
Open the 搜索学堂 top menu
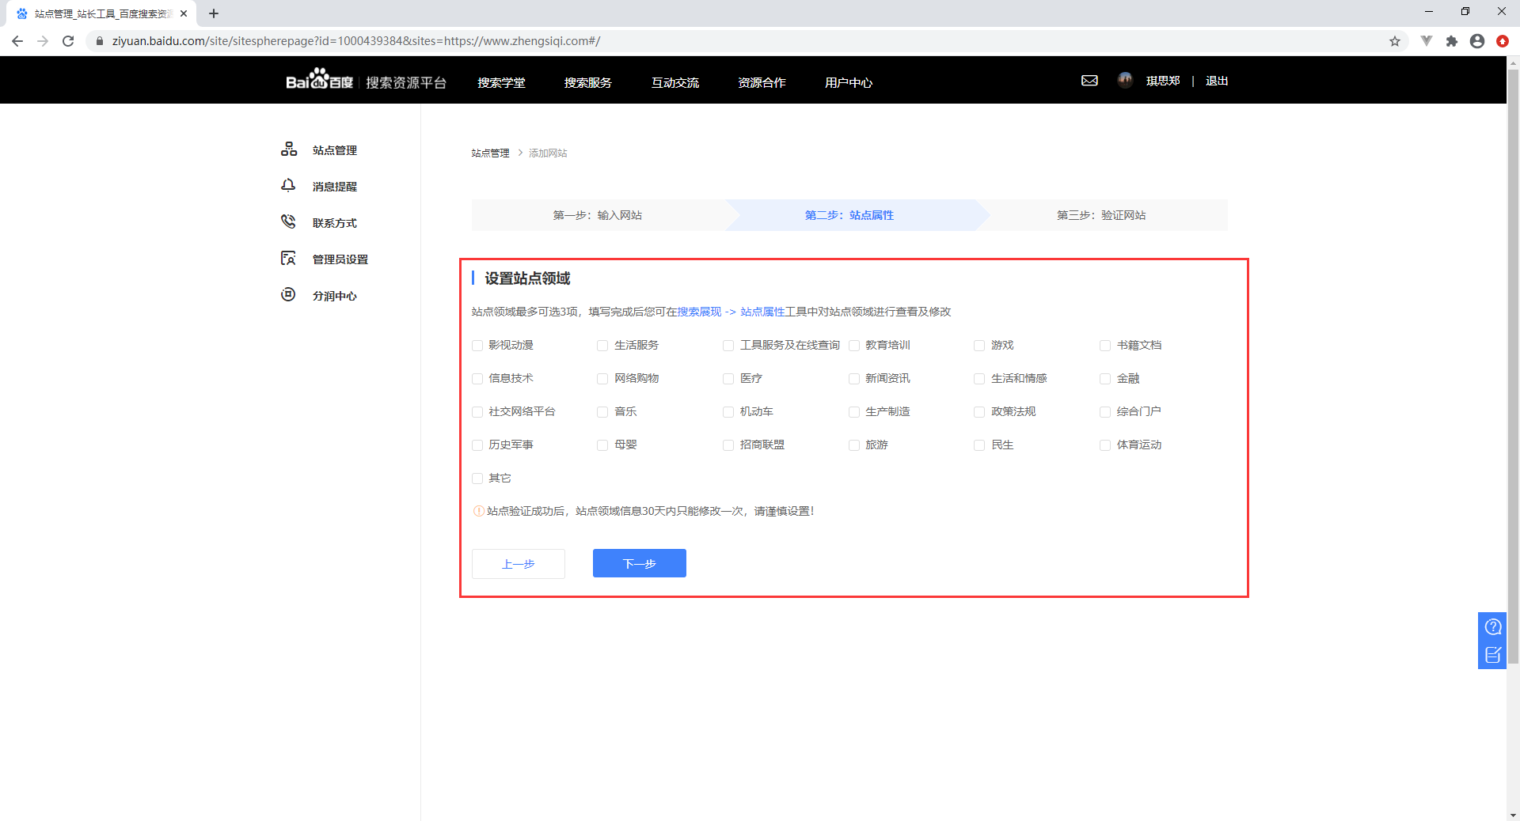[501, 82]
